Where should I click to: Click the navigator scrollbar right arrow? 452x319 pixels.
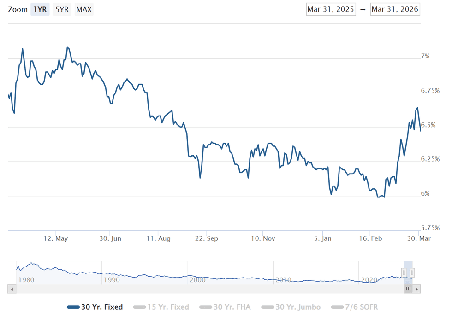417,289
